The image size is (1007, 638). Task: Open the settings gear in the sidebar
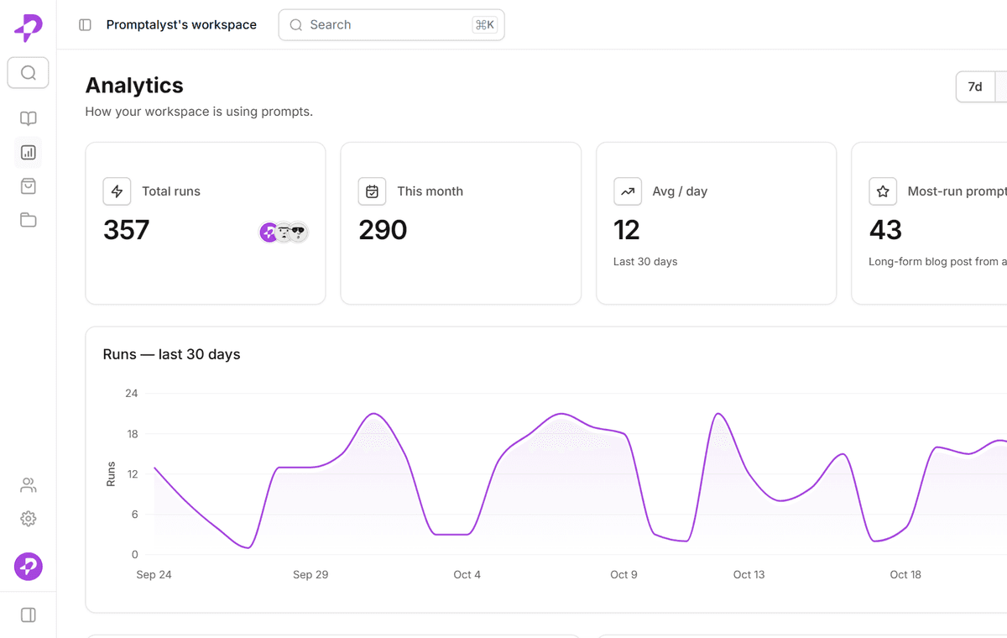pos(29,519)
